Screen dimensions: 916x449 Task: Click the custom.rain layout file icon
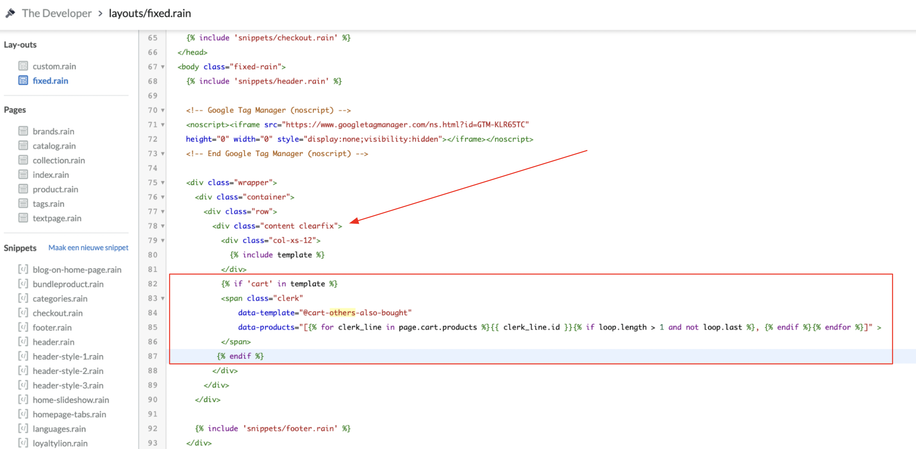pos(23,66)
